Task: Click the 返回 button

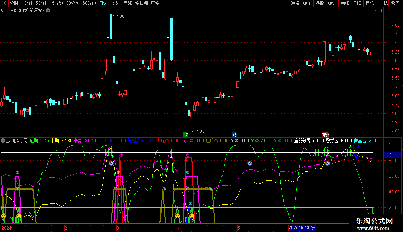Action: [x=395, y=3]
